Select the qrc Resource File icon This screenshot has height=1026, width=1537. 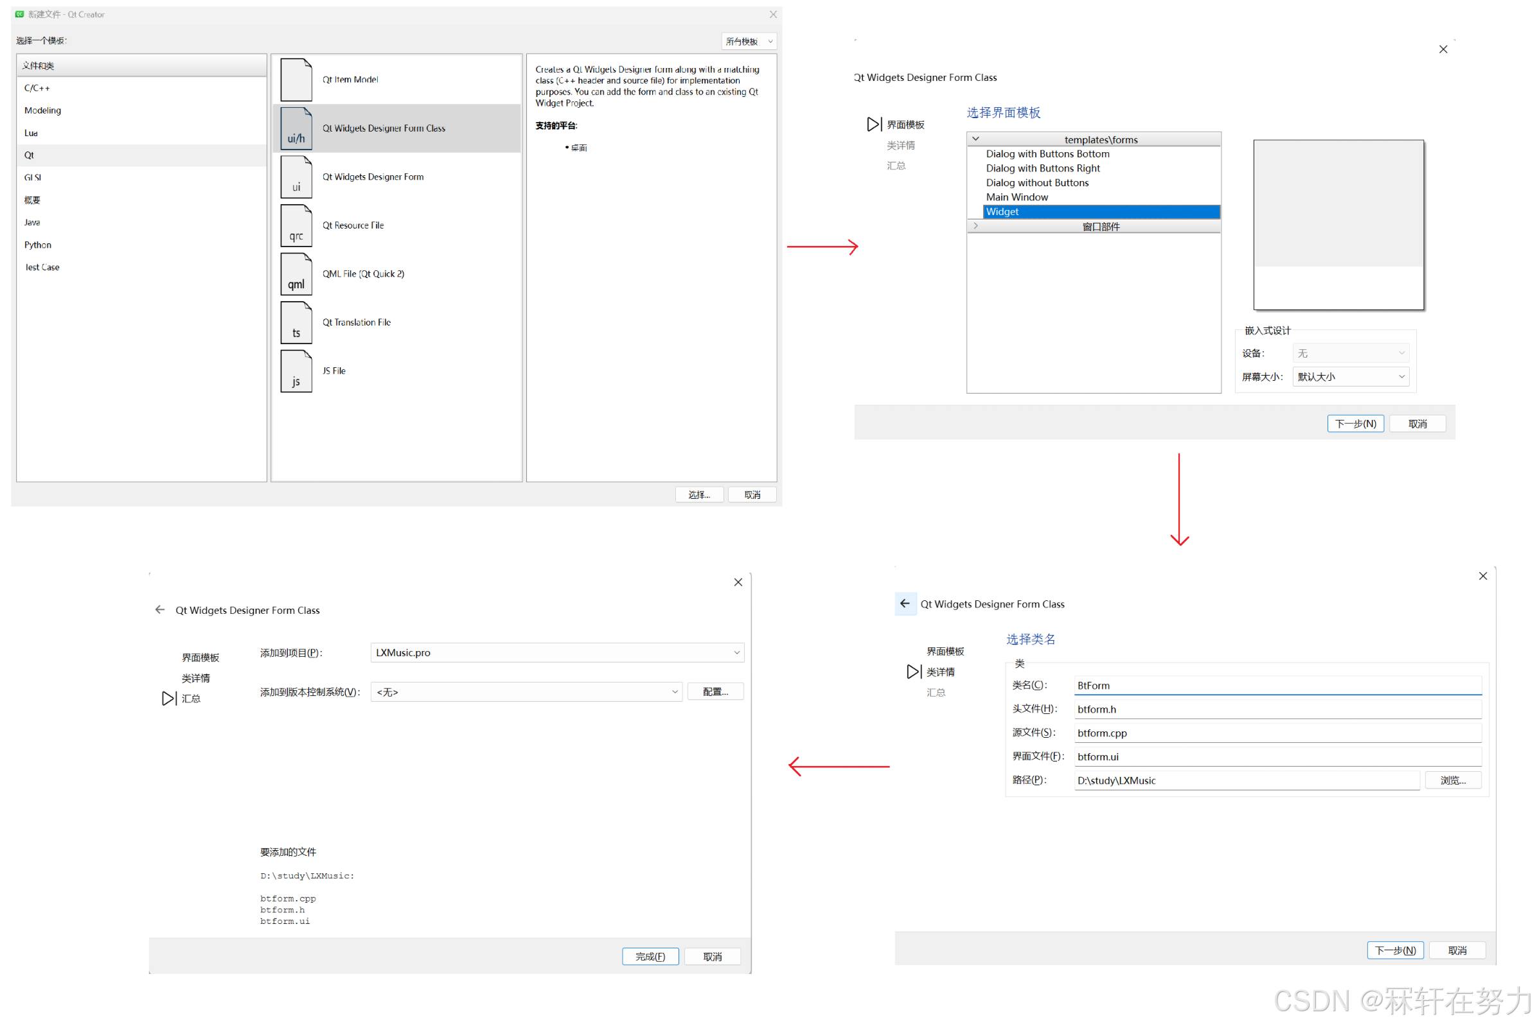coord(296,225)
